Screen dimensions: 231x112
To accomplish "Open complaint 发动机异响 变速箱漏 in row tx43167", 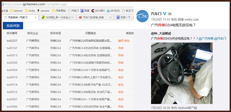I will 91,48.
